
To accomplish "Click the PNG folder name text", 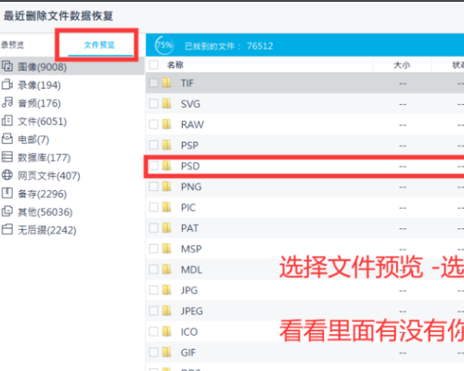I will (191, 186).
